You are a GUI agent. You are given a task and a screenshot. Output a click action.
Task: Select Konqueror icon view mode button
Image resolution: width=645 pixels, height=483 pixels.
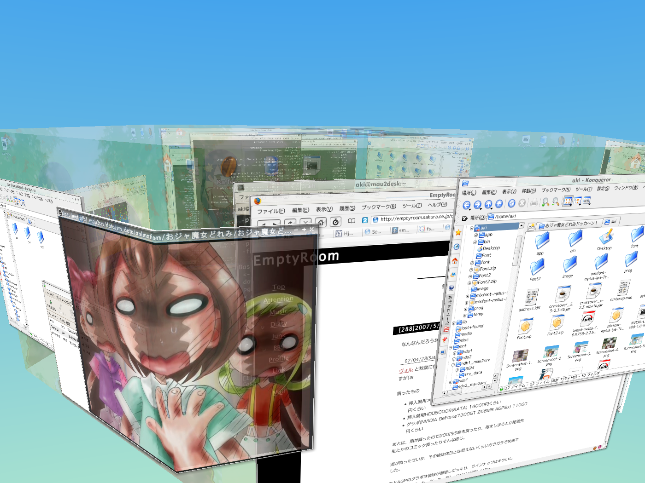[568, 201]
